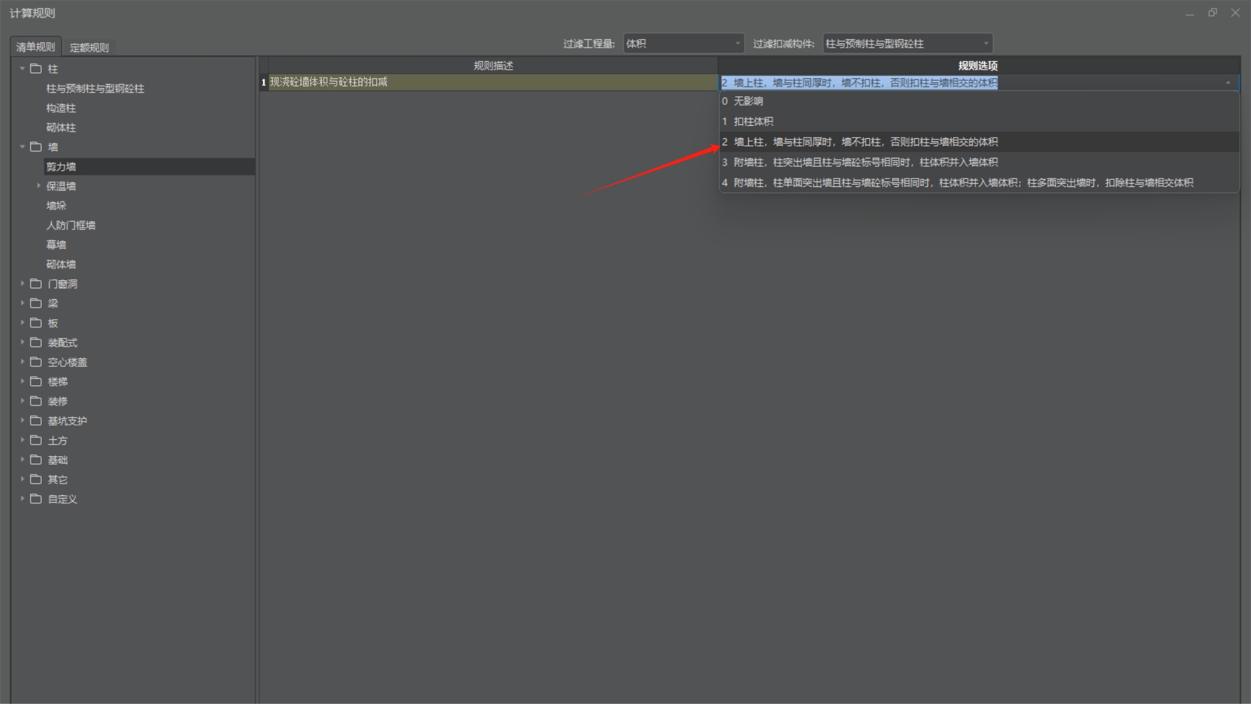Viewport: 1251px width, 704px height.
Task: Close the 计算规则 window
Action: click(x=1235, y=13)
